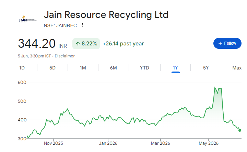Click the Nov 2025 axis label
Viewport: 247px width, 152px height.
[54, 143]
